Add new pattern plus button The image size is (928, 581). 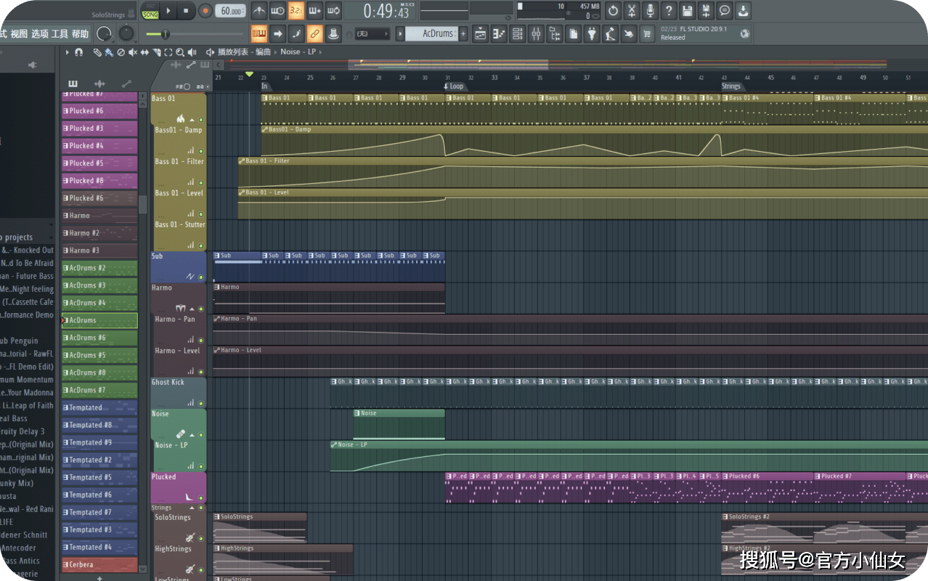[x=463, y=33]
